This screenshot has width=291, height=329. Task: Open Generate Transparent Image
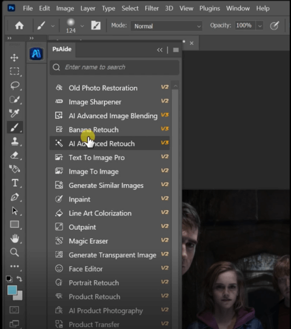[x=110, y=255]
